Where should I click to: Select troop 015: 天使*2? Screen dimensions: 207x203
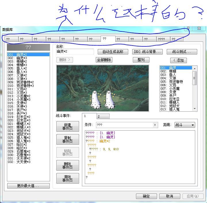pyautogui.click(x=28, y=103)
